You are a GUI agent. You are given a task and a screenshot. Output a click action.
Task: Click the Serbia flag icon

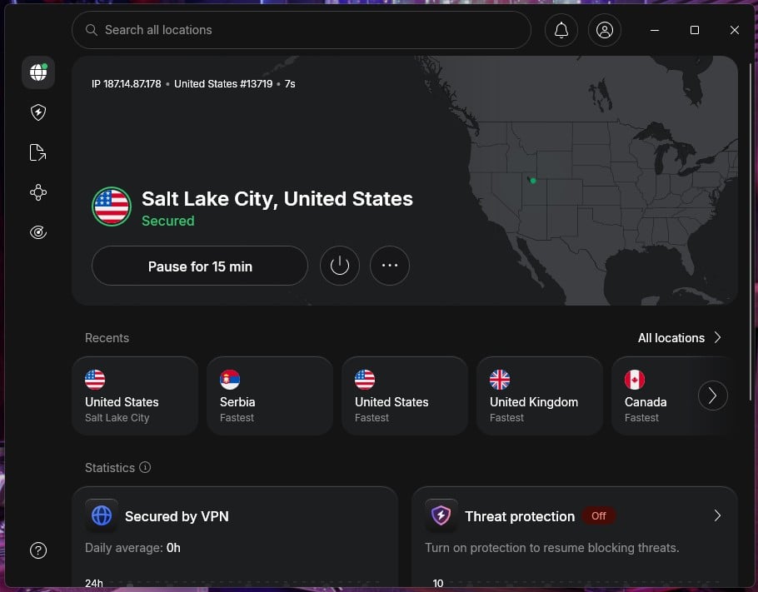pyautogui.click(x=230, y=380)
